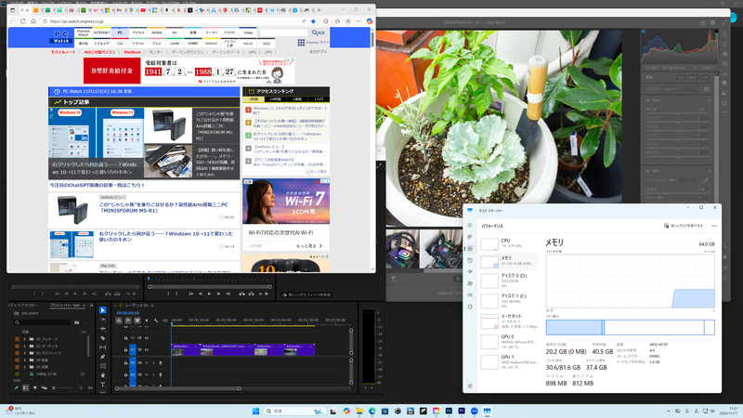This screenshot has width=743, height=418.
Task: Switch Project panel to icon view
Action: pyautogui.click(x=34, y=387)
